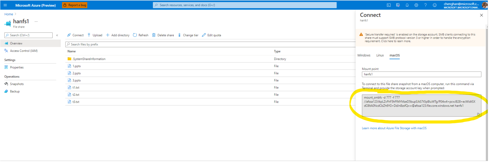Close the Connect panel

pyautogui.click(x=481, y=15)
